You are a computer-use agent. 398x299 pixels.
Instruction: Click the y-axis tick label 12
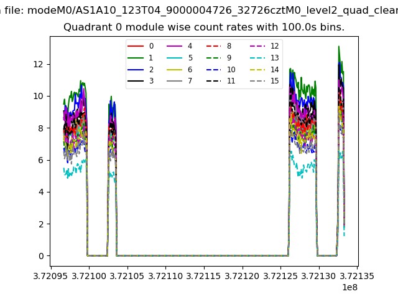pyautogui.click(x=38, y=64)
